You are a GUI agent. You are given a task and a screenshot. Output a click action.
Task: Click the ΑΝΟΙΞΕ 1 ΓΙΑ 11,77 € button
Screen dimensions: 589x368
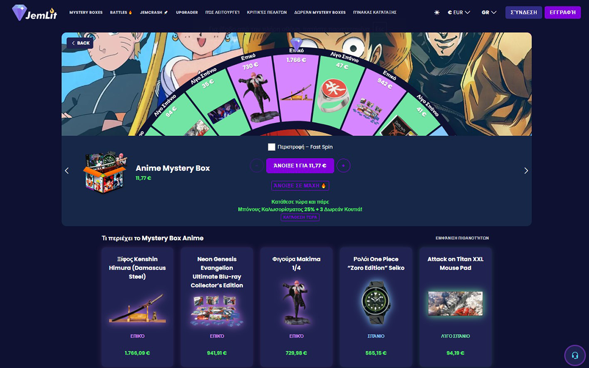[300, 166]
